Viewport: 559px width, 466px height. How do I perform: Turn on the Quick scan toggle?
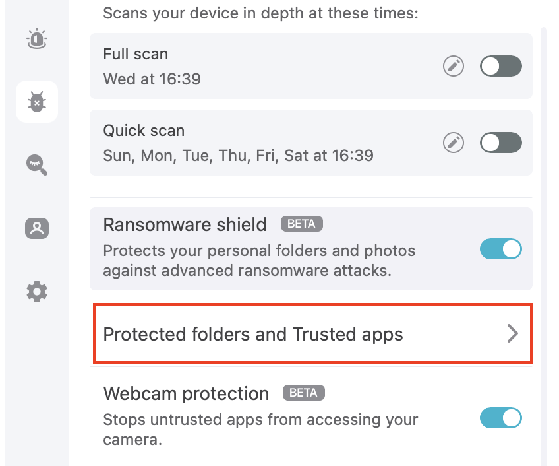[x=501, y=143]
